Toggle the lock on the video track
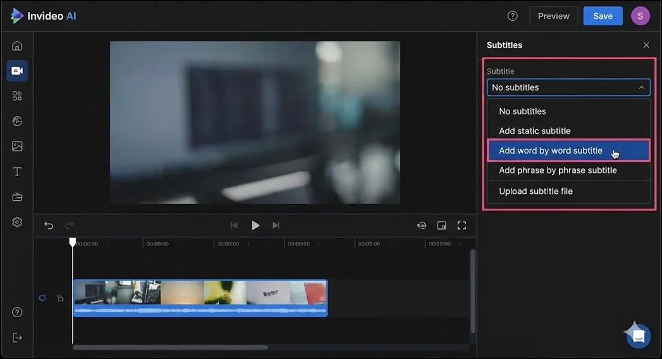662x359 pixels. [60, 298]
